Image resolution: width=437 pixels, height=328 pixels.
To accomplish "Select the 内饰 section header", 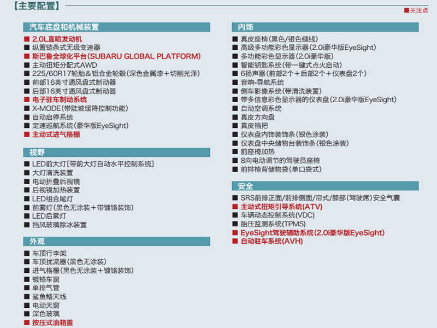I will (x=325, y=27).
